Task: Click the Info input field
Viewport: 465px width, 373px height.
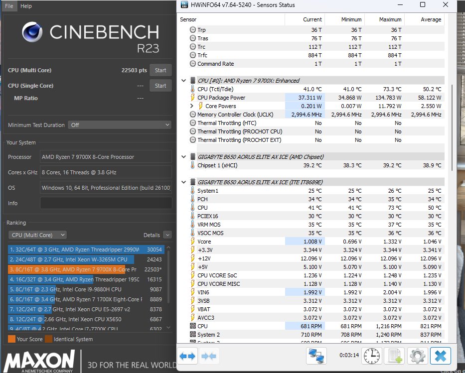Action: [106, 203]
